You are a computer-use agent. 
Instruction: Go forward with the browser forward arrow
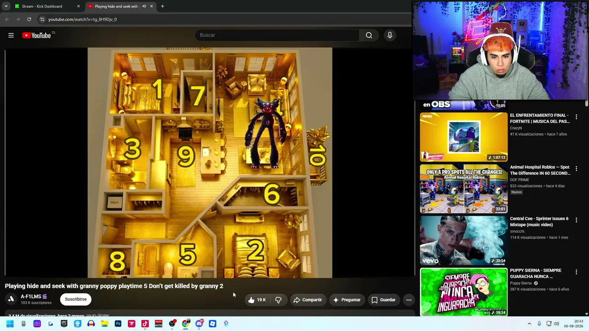pos(18,19)
